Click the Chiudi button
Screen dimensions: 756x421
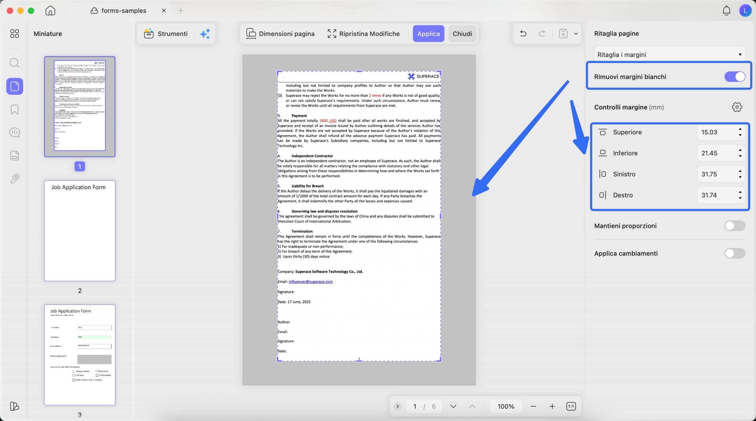(x=462, y=34)
